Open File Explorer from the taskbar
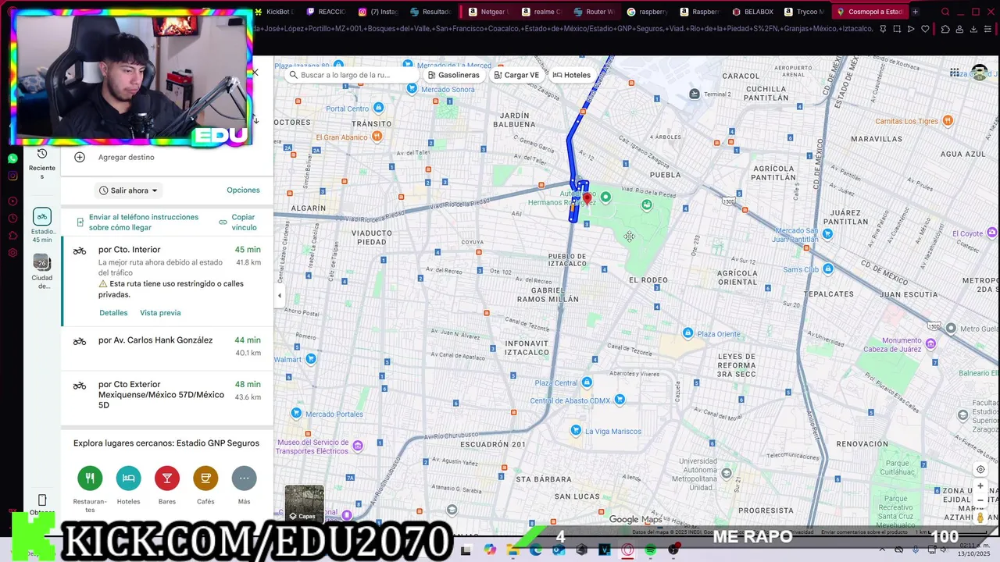Screen dimensions: 1000x562 click(x=512, y=550)
